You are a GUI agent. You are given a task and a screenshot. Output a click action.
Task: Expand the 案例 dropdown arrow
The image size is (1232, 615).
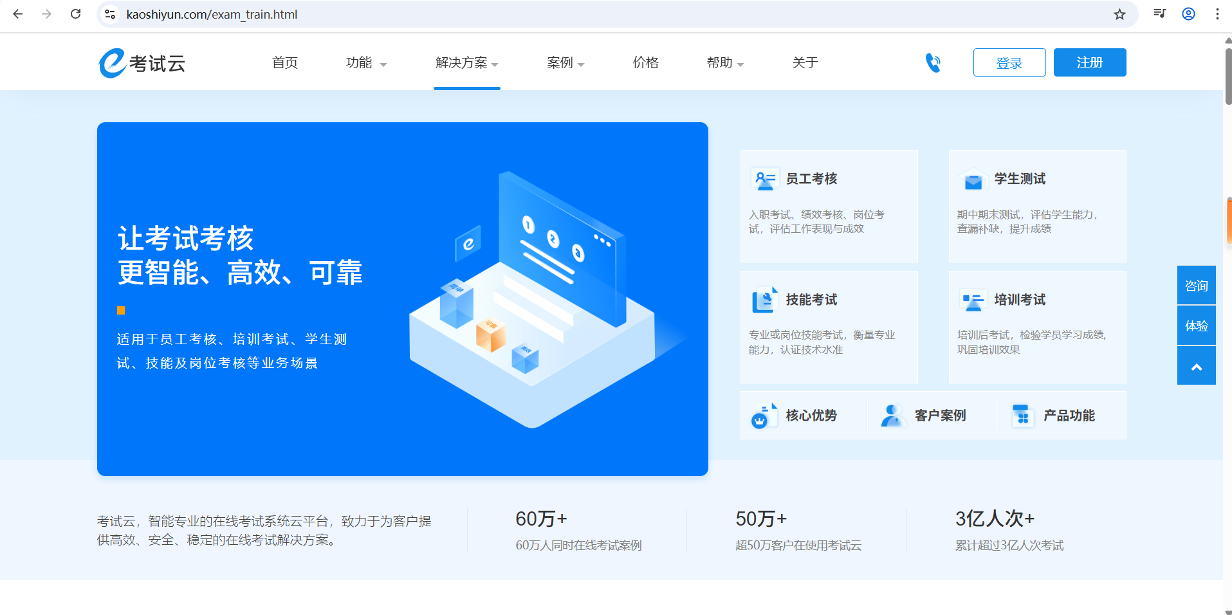point(581,64)
